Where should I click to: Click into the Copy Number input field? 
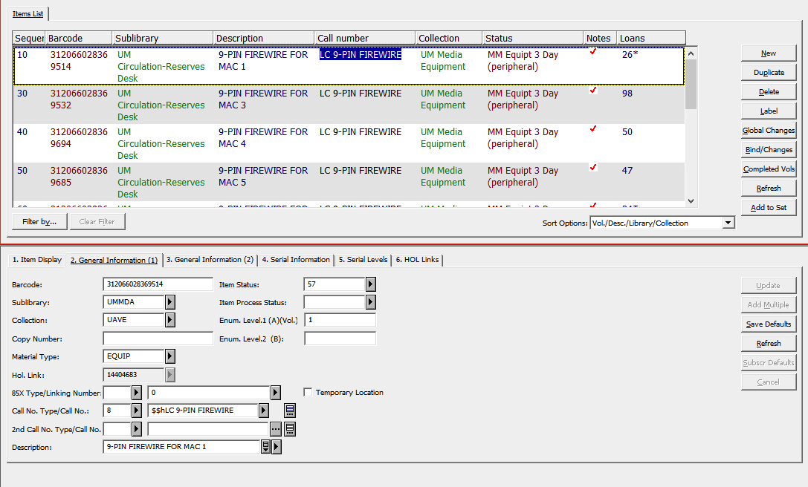coord(158,339)
